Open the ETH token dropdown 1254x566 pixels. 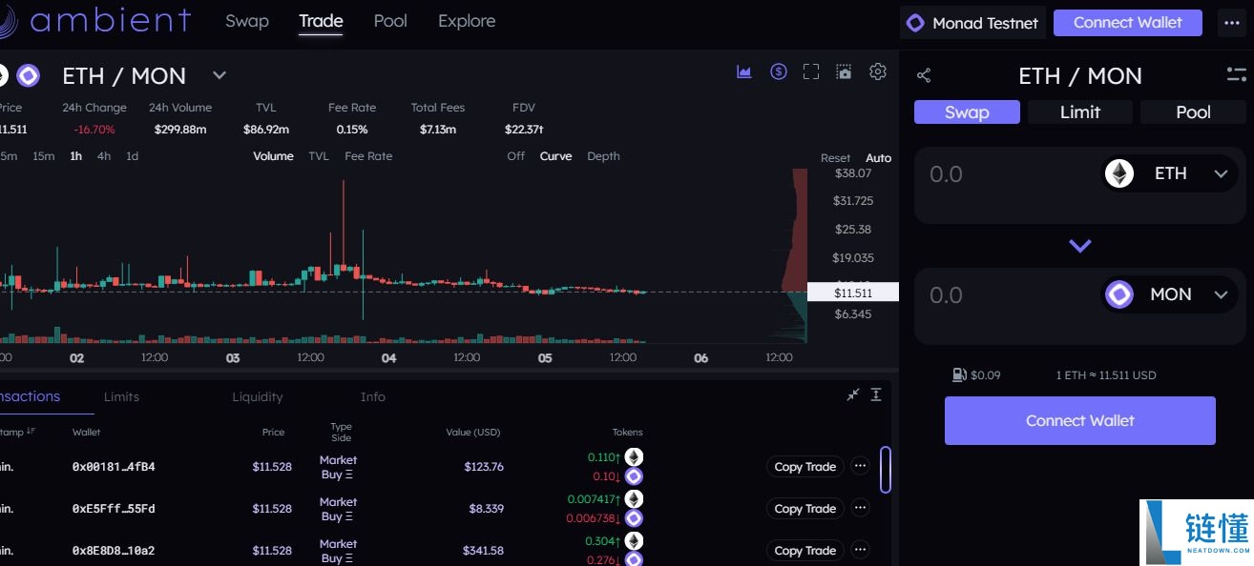(1172, 173)
